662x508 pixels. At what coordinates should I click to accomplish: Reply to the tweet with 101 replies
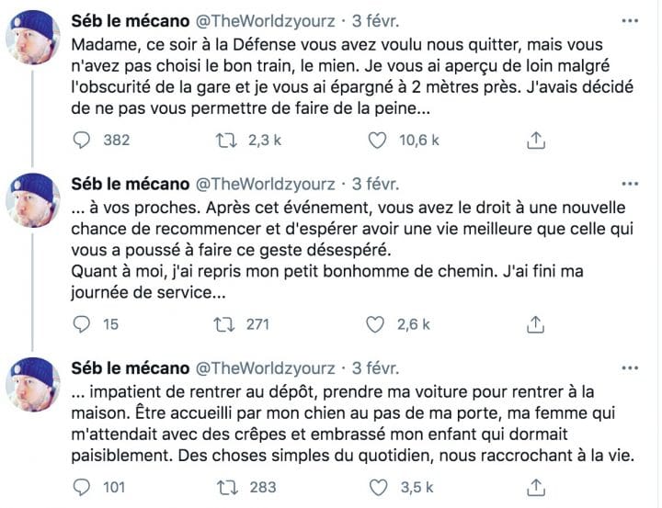[82, 487]
